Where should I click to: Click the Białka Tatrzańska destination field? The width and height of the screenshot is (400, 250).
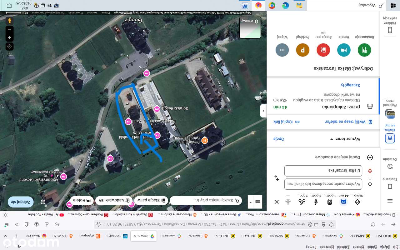coord(323,171)
